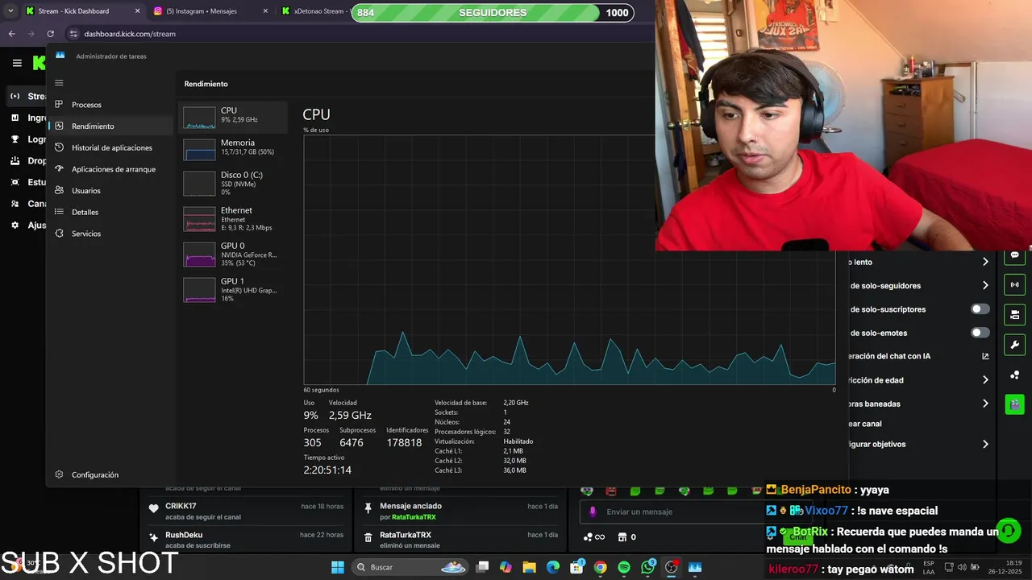Open Spotify from the taskbar
Viewport: 1032px width, 580px height.
(624, 567)
